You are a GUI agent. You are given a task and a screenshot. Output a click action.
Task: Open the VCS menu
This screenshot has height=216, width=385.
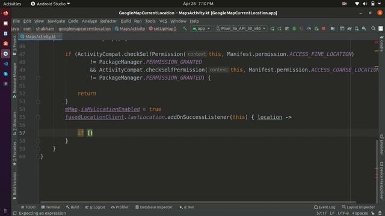point(163,21)
